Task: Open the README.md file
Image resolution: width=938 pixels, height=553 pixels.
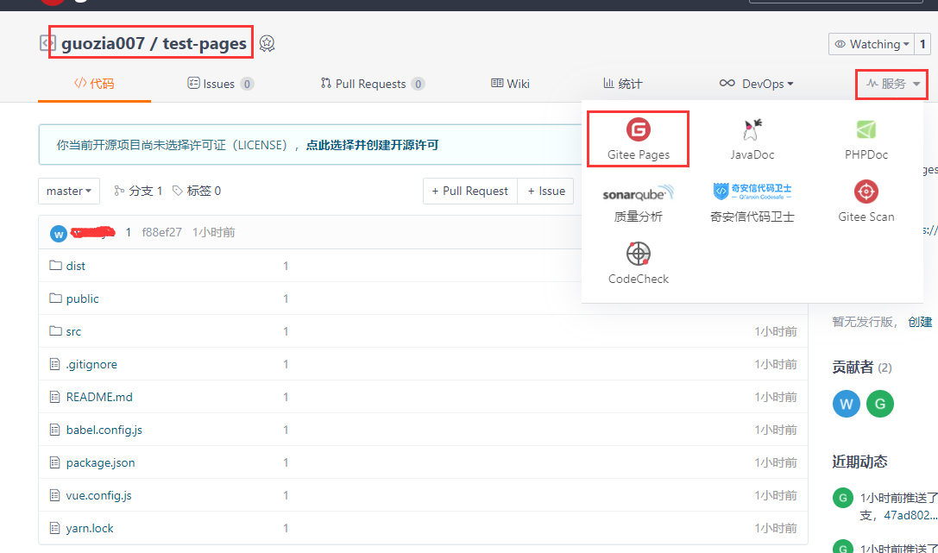Action: coord(99,397)
